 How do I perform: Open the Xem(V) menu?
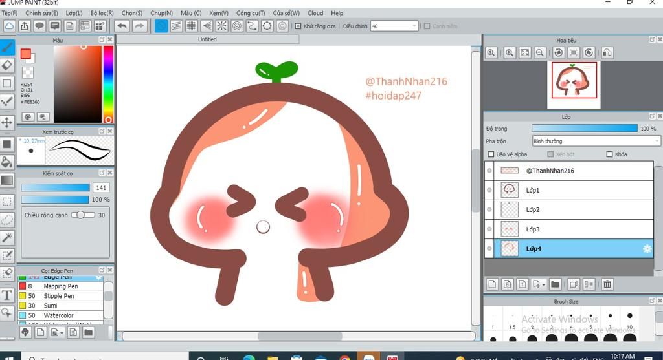(x=219, y=13)
